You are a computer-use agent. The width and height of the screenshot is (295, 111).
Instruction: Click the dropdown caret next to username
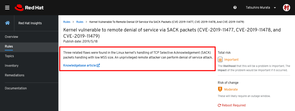(275, 8)
